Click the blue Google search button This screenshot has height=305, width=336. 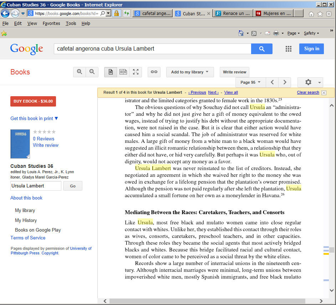click(x=262, y=49)
